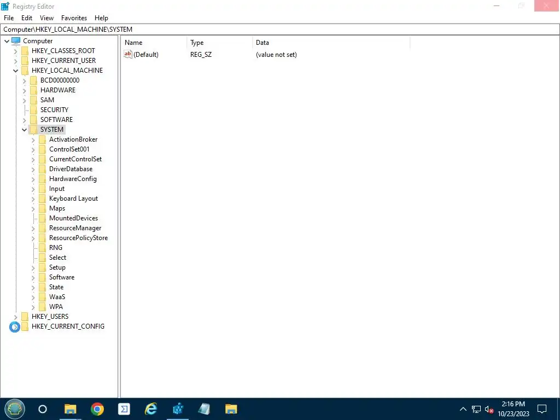This screenshot has width=560, height=420.
Task: Select the Computer icon in tree
Action: click(16, 41)
